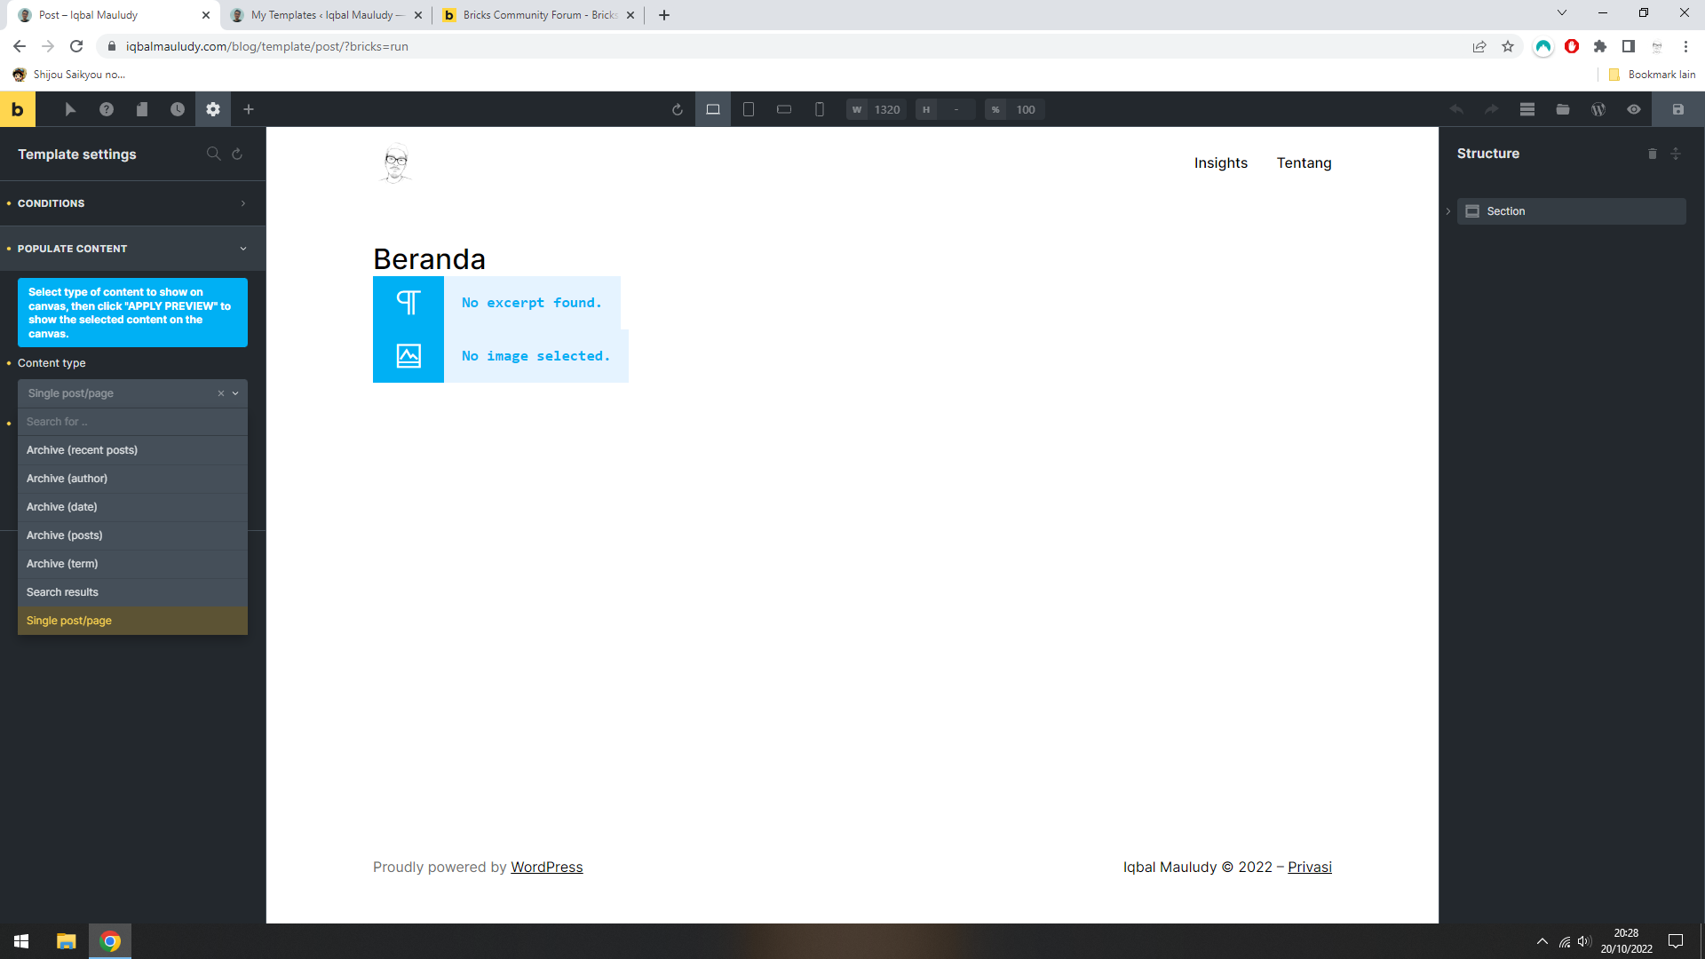
Task: Open the Privasi footer link
Action: [x=1310, y=868]
